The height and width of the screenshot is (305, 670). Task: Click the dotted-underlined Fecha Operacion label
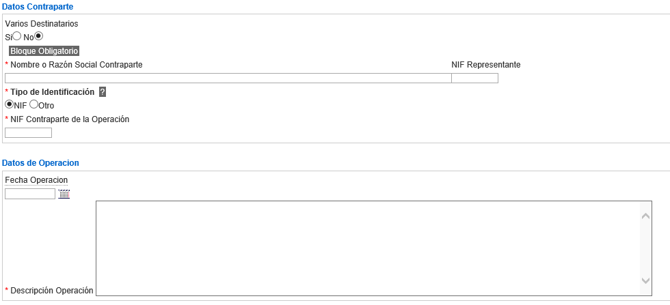[36, 180]
